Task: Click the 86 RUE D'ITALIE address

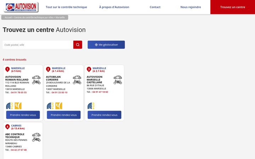Action: (x=95, y=86)
